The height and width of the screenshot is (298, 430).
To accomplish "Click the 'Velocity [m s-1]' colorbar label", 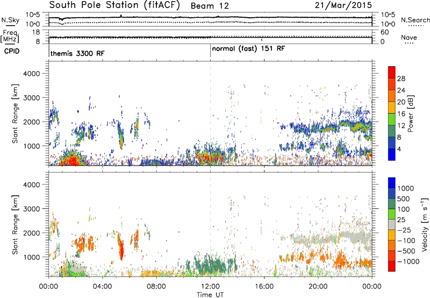I will coord(425,224).
